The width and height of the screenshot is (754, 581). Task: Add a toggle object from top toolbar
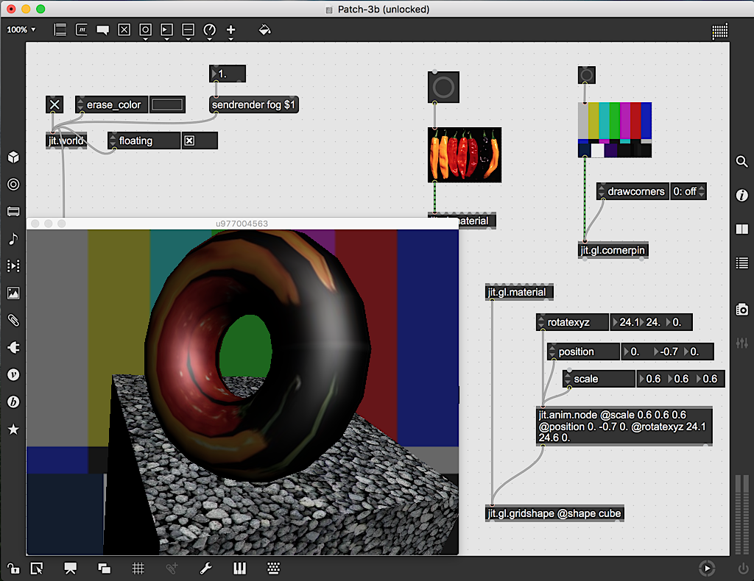(124, 29)
